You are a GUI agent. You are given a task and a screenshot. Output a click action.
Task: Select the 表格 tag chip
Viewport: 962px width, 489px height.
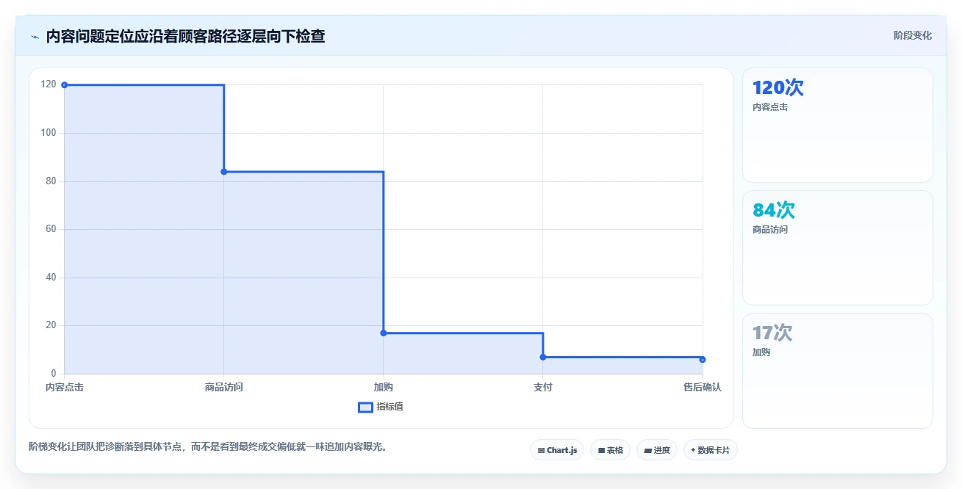tap(610, 450)
